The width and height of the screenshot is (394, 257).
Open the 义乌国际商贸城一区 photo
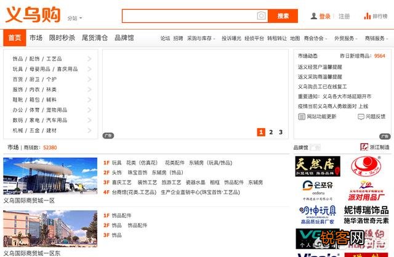click(50, 176)
